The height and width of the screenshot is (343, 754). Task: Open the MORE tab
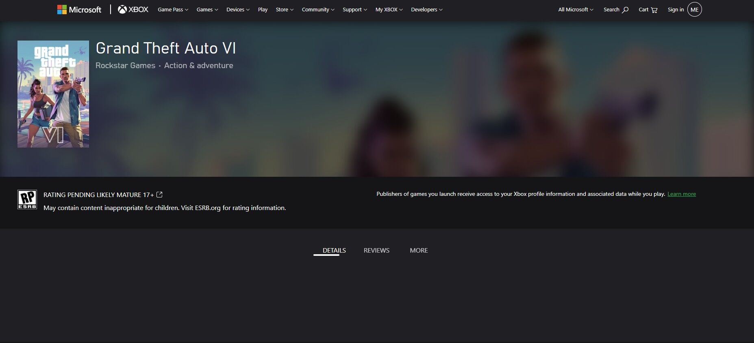tap(419, 251)
